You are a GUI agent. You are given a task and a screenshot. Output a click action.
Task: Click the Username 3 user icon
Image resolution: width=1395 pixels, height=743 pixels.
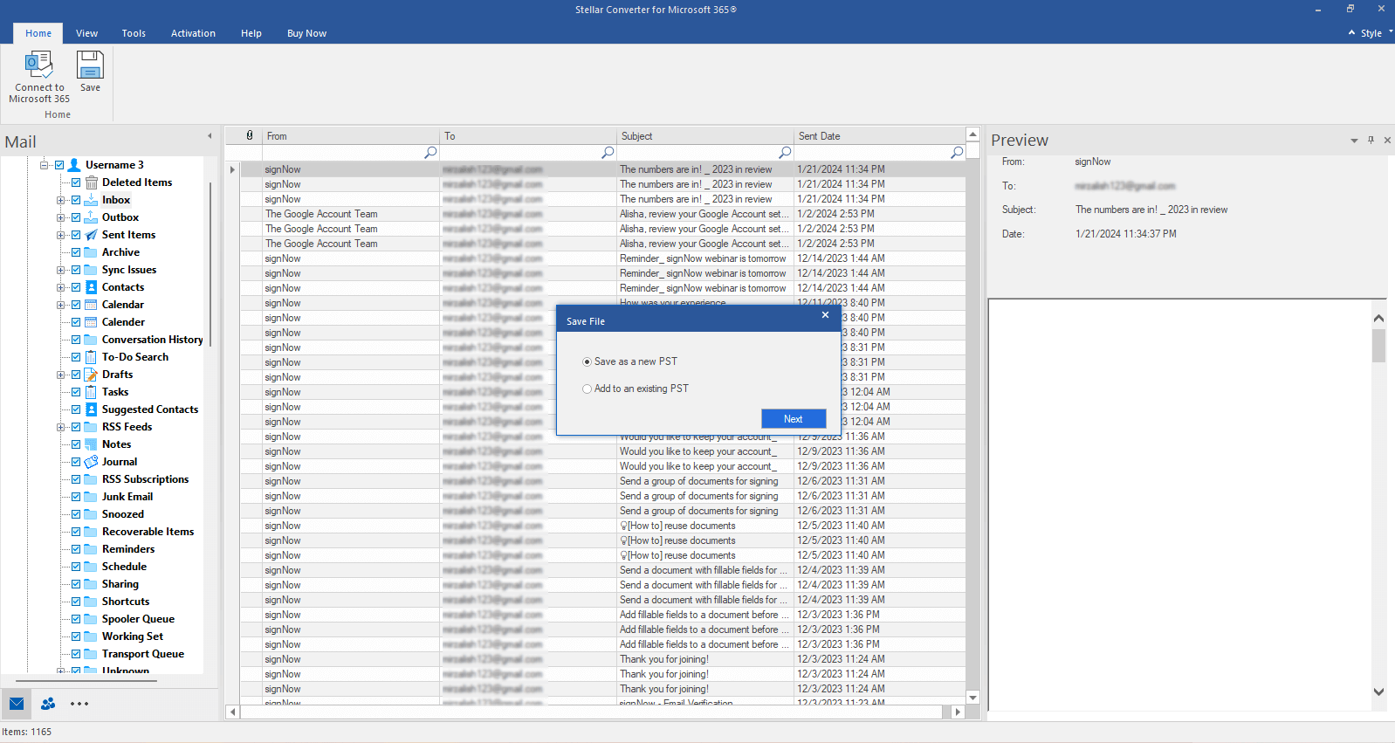pyautogui.click(x=74, y=165)
